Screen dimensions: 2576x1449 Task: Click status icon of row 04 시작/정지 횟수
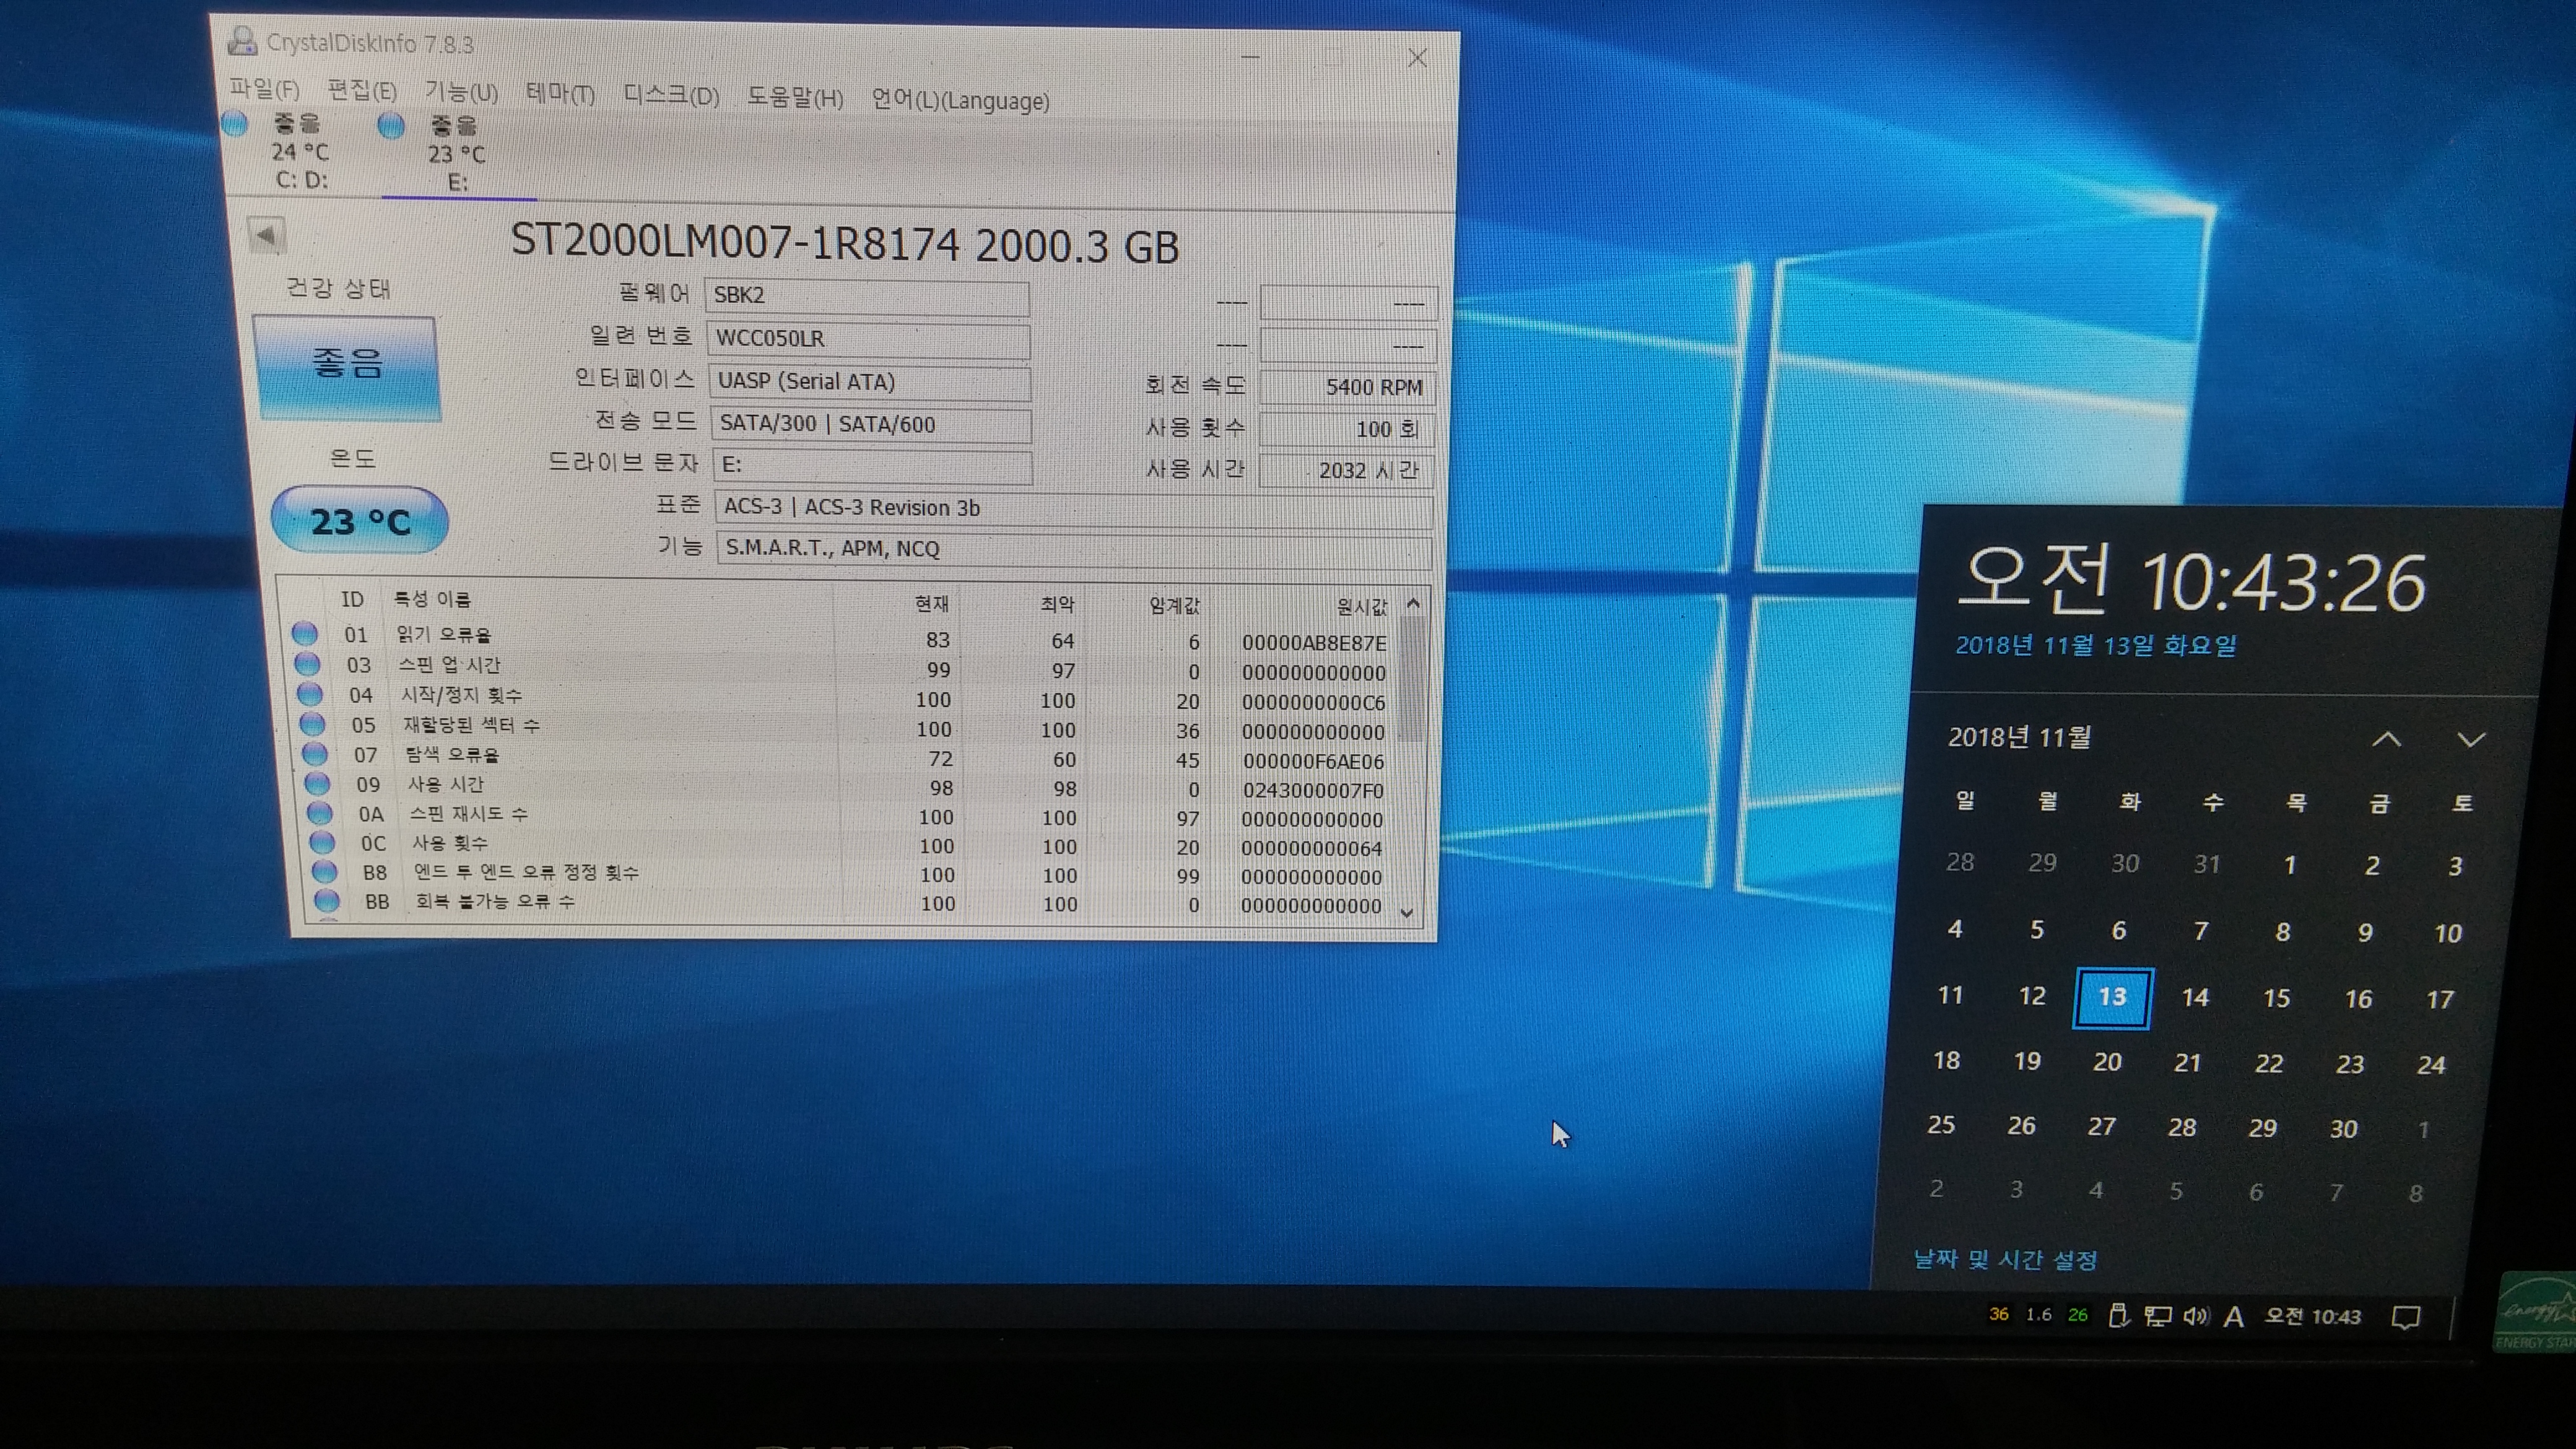pos(310,694)
